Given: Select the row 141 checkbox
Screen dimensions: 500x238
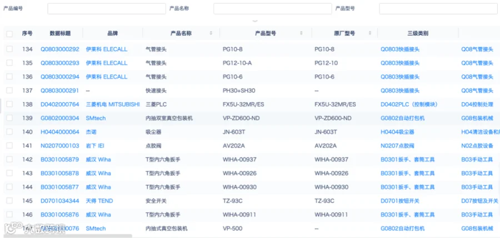Looking at the screenshot, I should pos(9,145).
